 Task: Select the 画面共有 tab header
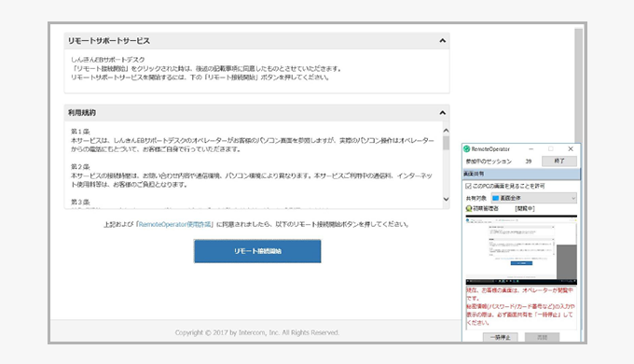click(521, 174)
